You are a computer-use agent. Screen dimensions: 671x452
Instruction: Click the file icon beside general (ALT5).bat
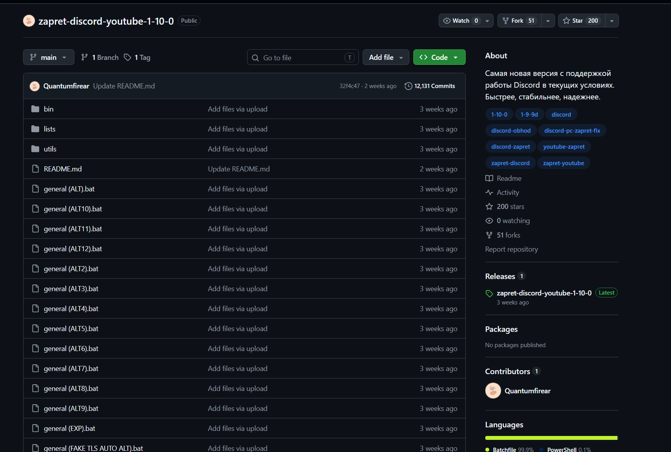pyautogui.click(x=35, y=329)
